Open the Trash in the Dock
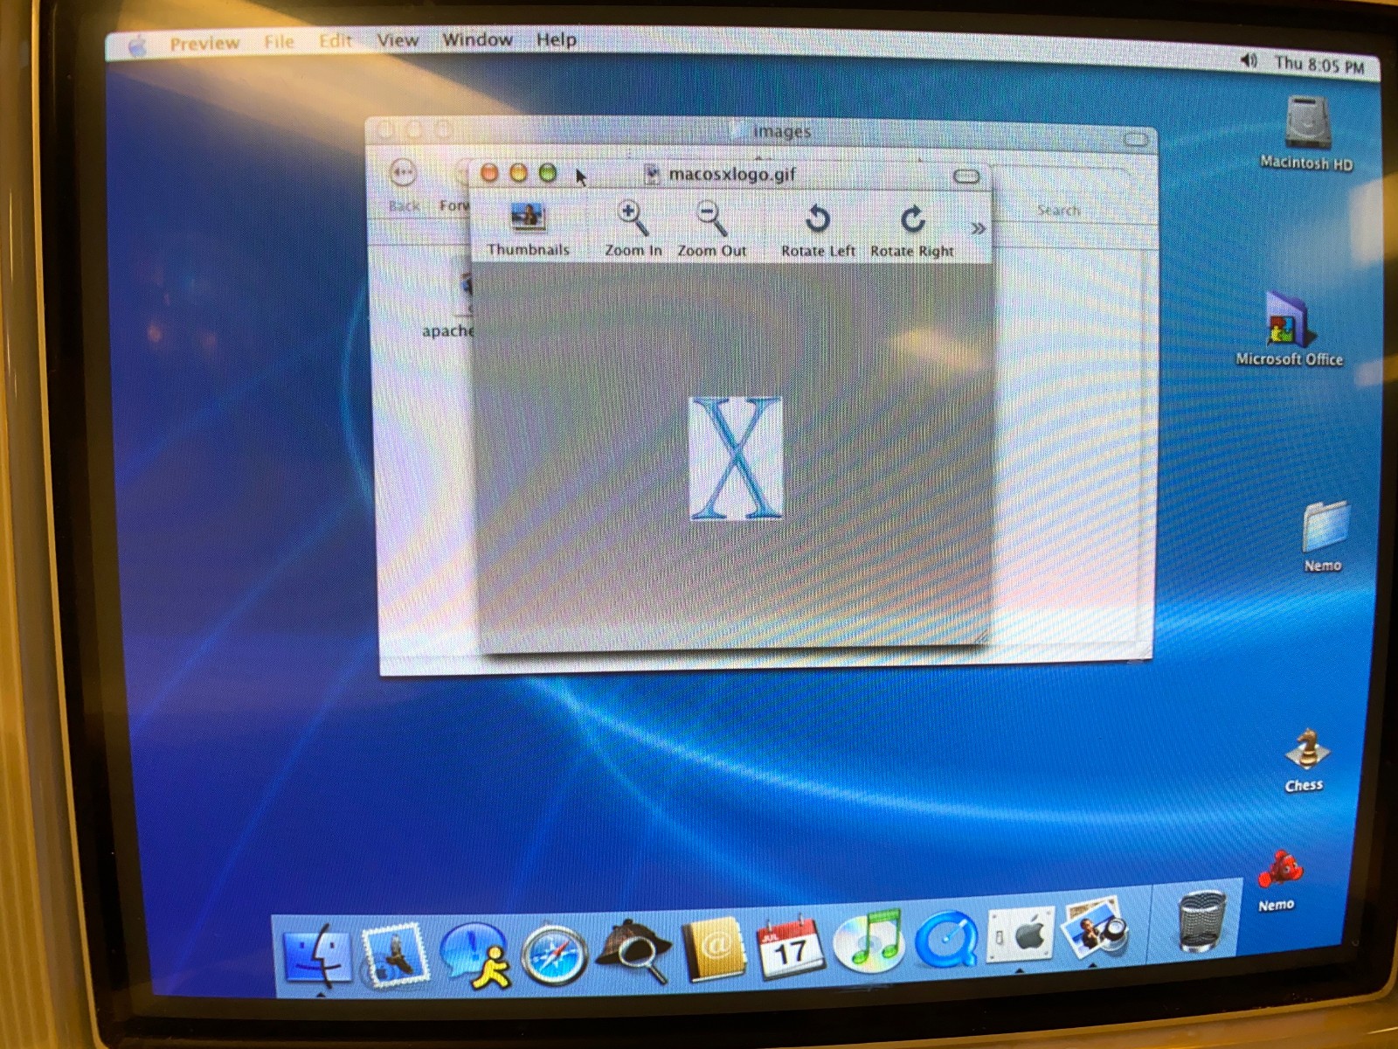Screen dimensions: 1398x1049 tap(1201, 920)
